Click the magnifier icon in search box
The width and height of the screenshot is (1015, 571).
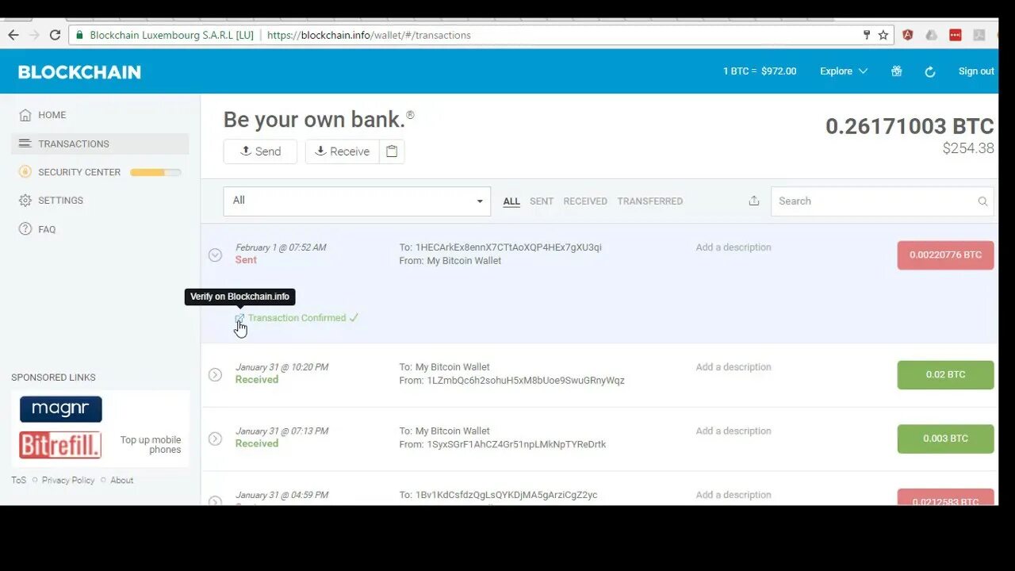(982, 201)
